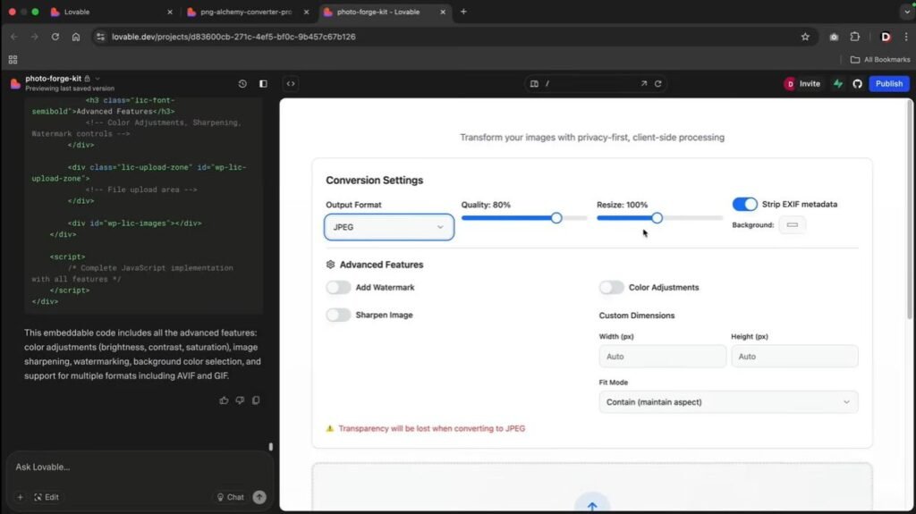Open a new browser tab
The width and height of the screenshot is (916, 514).
[x=463, y=12]
